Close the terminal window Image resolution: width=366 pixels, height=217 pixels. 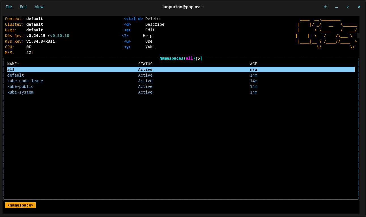pos(359,7)
